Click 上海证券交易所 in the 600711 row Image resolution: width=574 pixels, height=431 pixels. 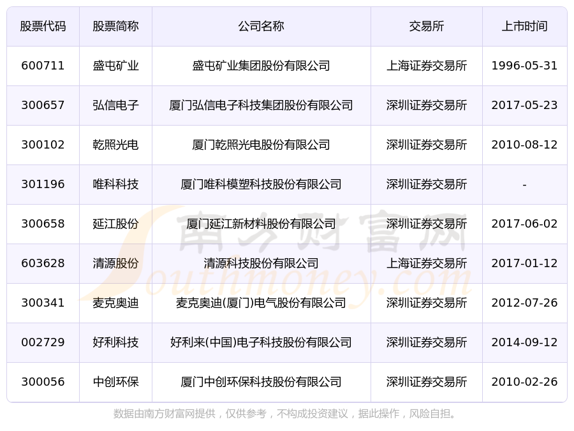pyautogui.click(x=427, y=66)
